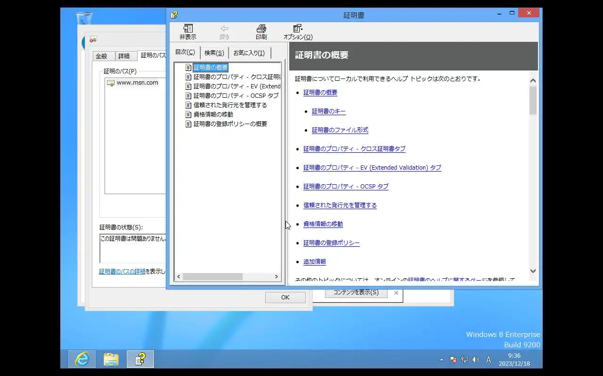
Task: Open the 証明書の概要 link in content pane
Action: click(x=320, y=93)
